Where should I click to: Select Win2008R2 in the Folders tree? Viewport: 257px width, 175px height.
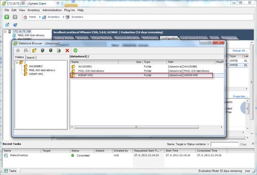pos(36,66)
